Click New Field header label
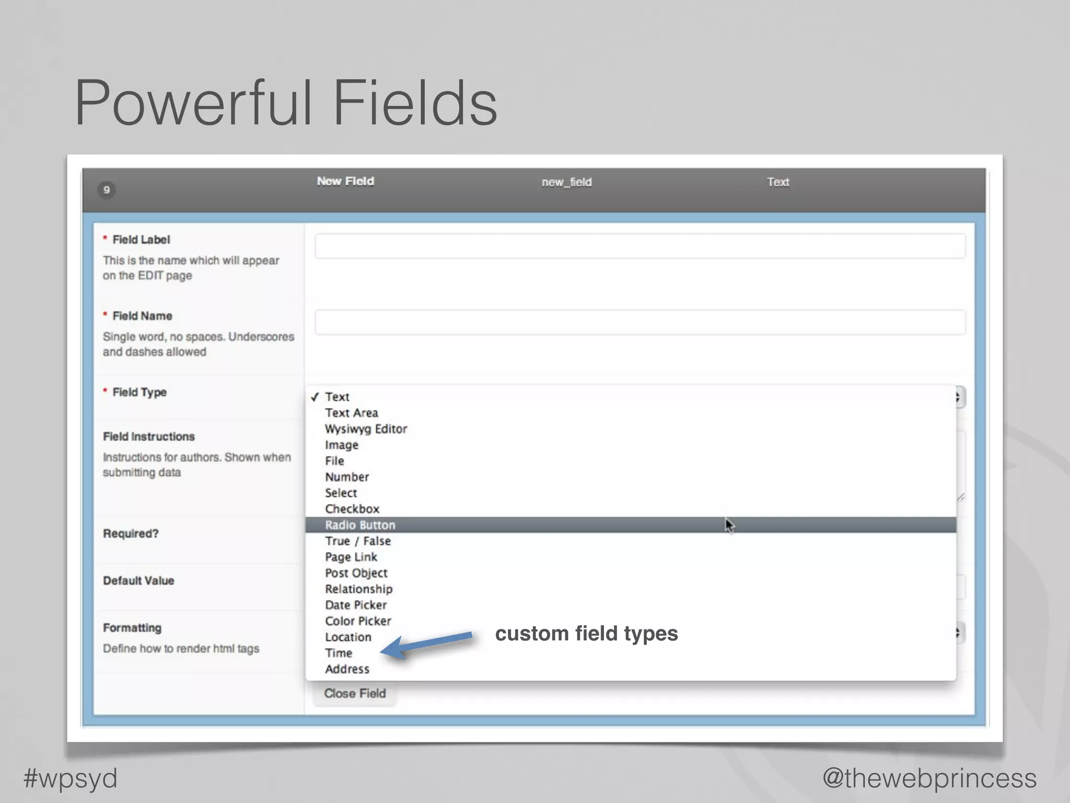 [x=345, y=181]
